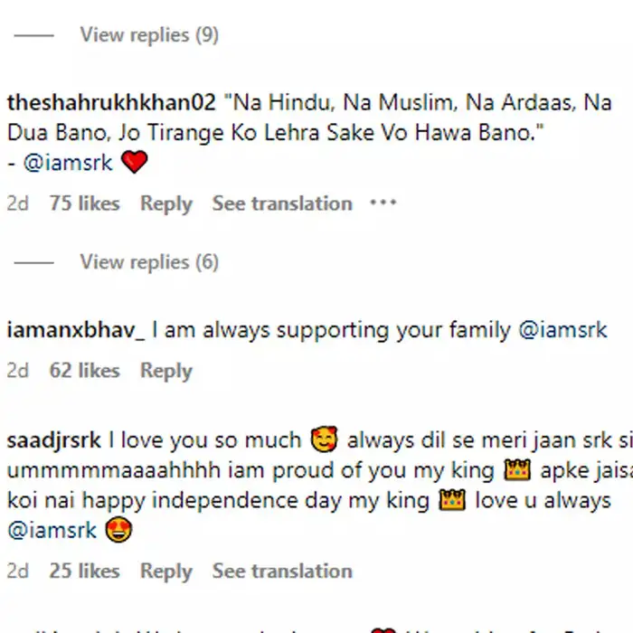
Task: Click the heart-eyes emoji in saadjrsrk's comment
Action: [x=118, y=529]
